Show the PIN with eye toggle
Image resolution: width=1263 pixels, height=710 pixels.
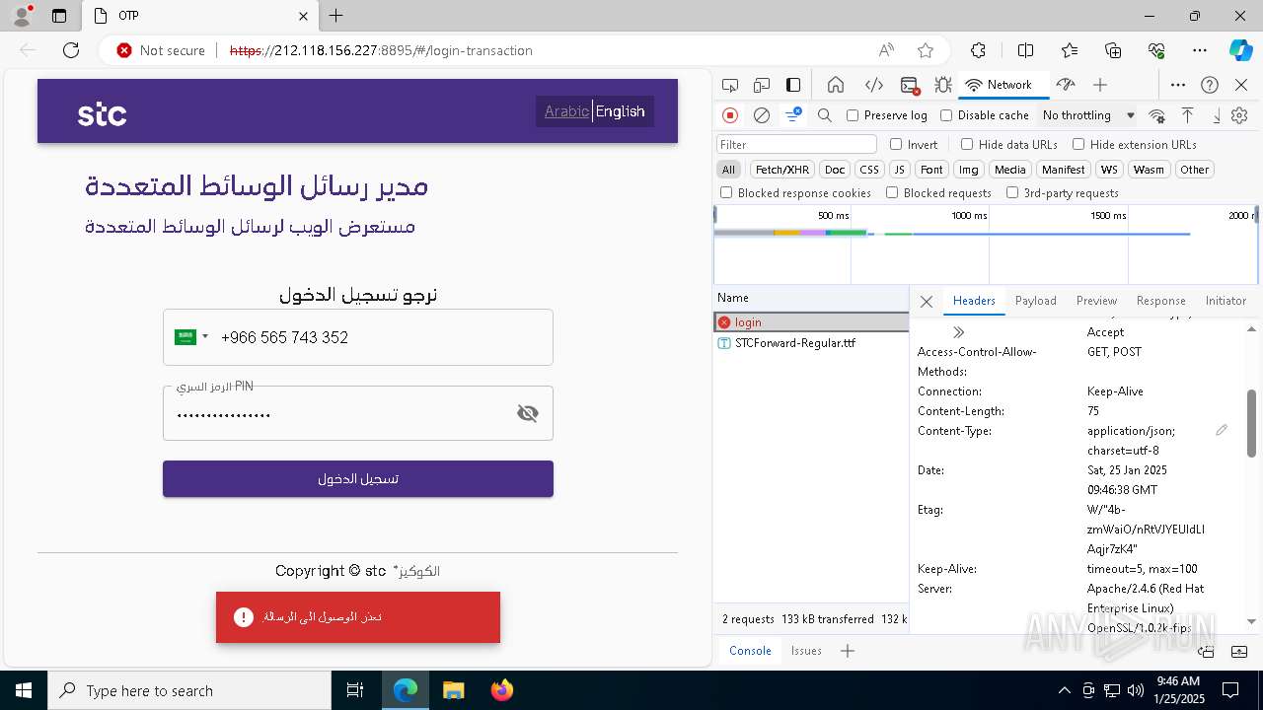[x=528, y=413]
